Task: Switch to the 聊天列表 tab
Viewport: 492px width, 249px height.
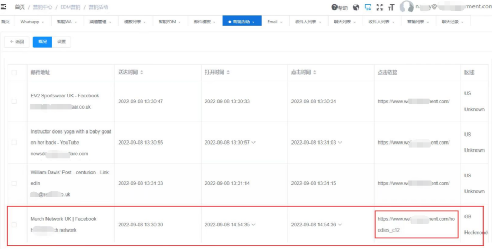Action: pos(343,22)
